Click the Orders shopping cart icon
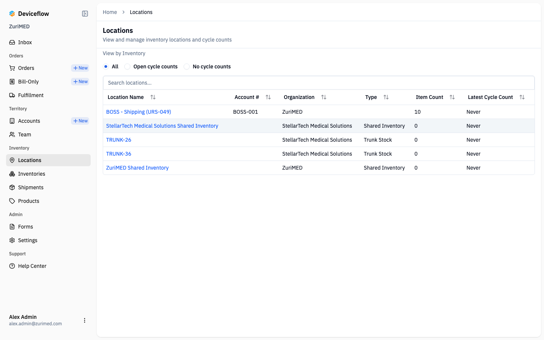 pyautogui.click(x=12, y=68)
